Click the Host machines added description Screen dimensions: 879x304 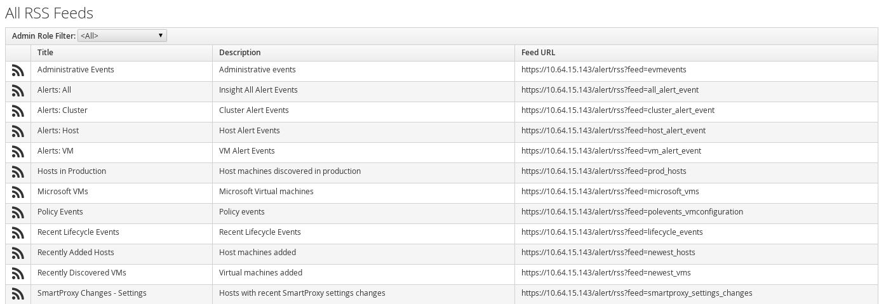257,253
